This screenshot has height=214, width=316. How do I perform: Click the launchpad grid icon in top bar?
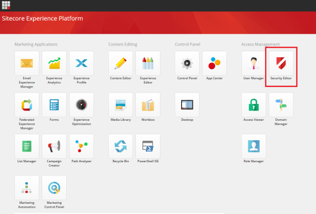6,5
